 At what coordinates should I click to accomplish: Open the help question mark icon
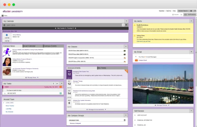[x=195, y=11]
